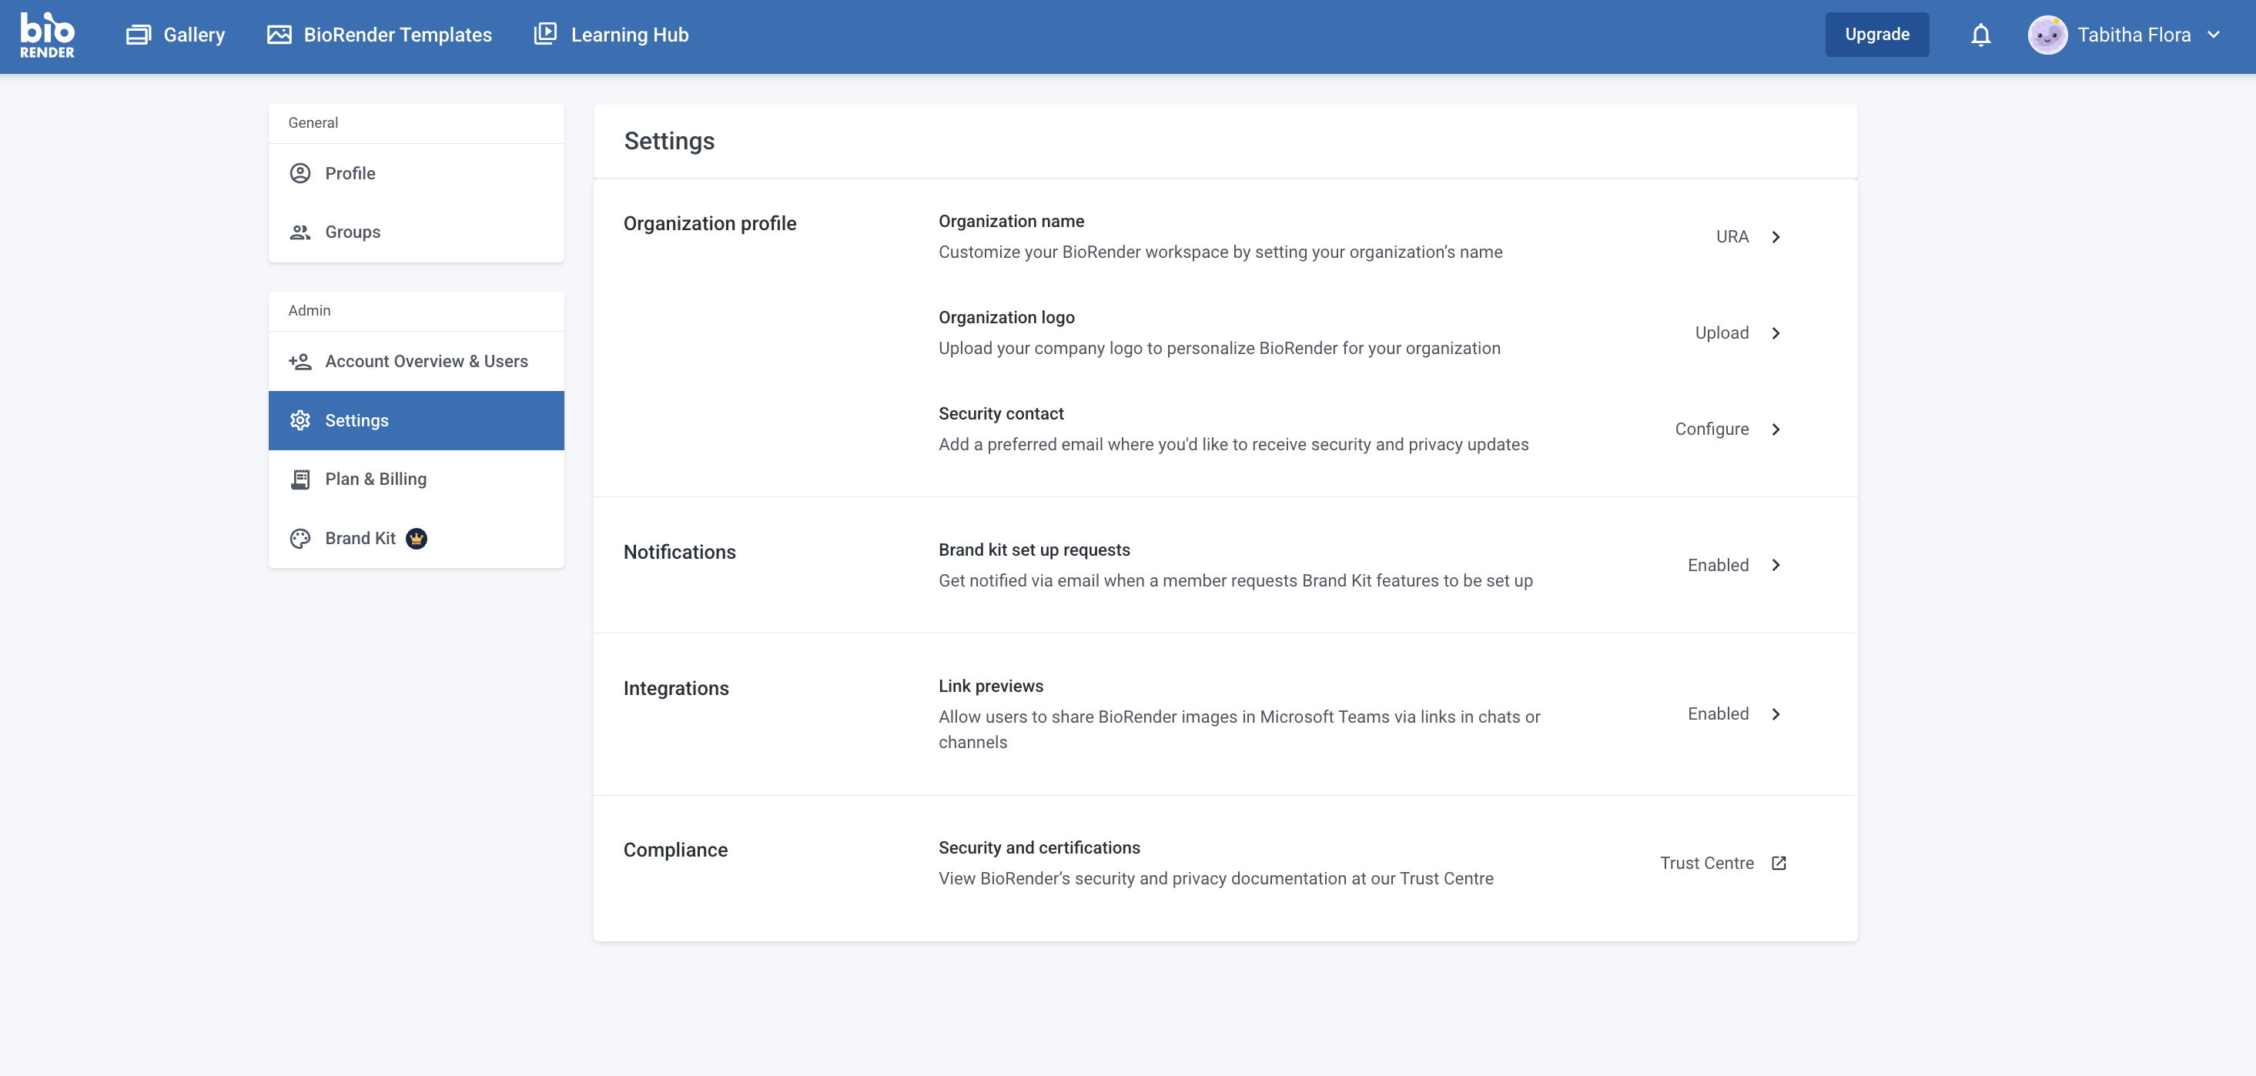Go to Learning Hub
Image resolution: width=2256 pixels, height=1076 pixels.
pos(611,35)
